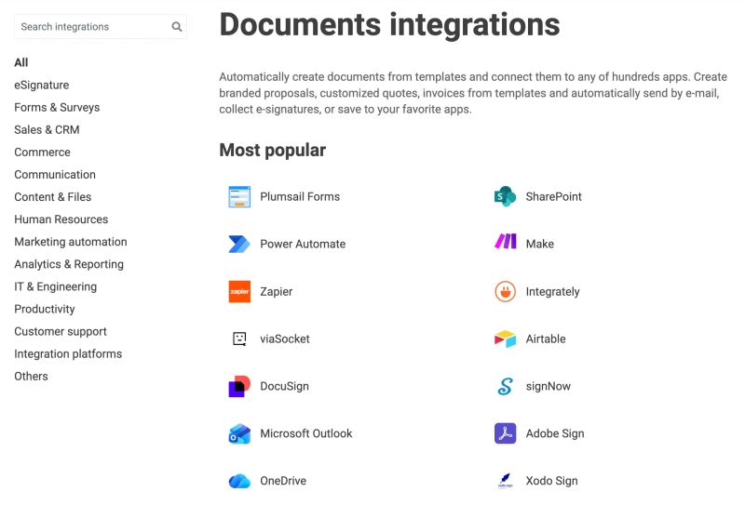Click the Documents integrations heading
This screenshot has width=745, height=505.
[389, 25]
